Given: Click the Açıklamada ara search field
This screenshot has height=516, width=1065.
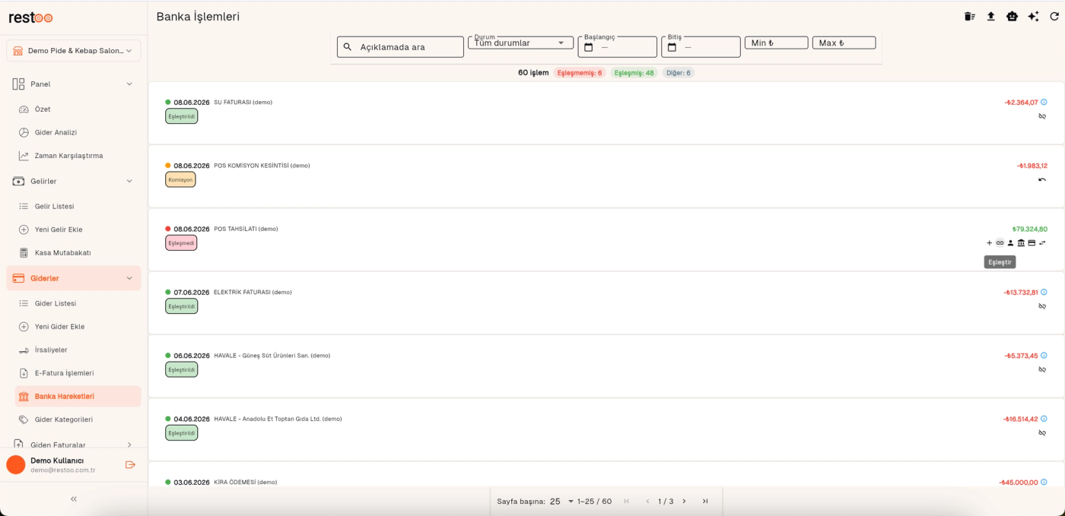Looking at the screenshot, I should tap(400, 47).
